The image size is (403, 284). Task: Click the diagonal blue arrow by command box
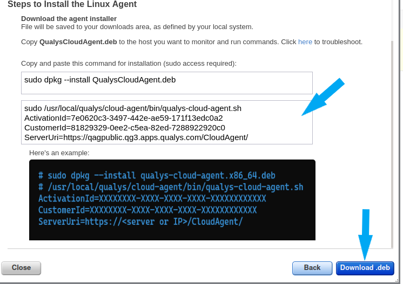click(x=323, y=97)
